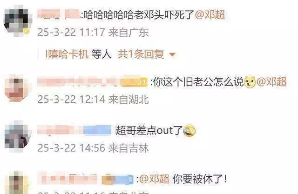
Task: Click the crying-laughing emoji after 超哥差点out了
Action: (190, 130)
